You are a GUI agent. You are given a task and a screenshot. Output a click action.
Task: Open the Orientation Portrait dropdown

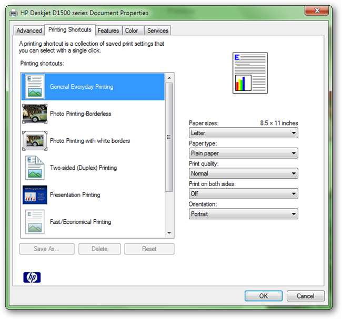[244, 214]
